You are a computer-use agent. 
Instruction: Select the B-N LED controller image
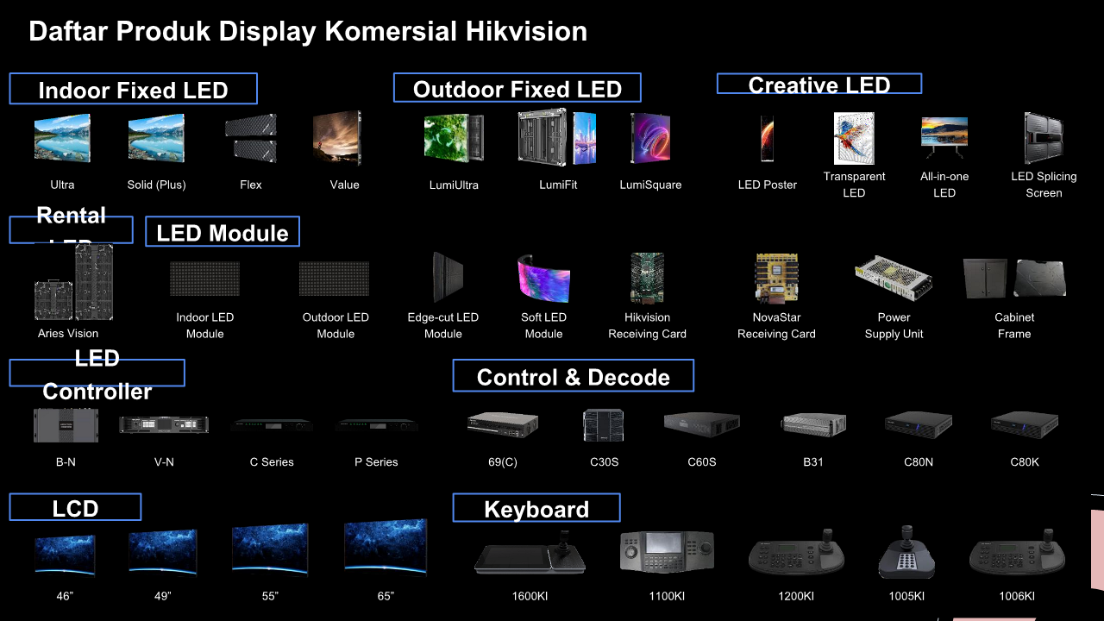click(x=66, y=425)
